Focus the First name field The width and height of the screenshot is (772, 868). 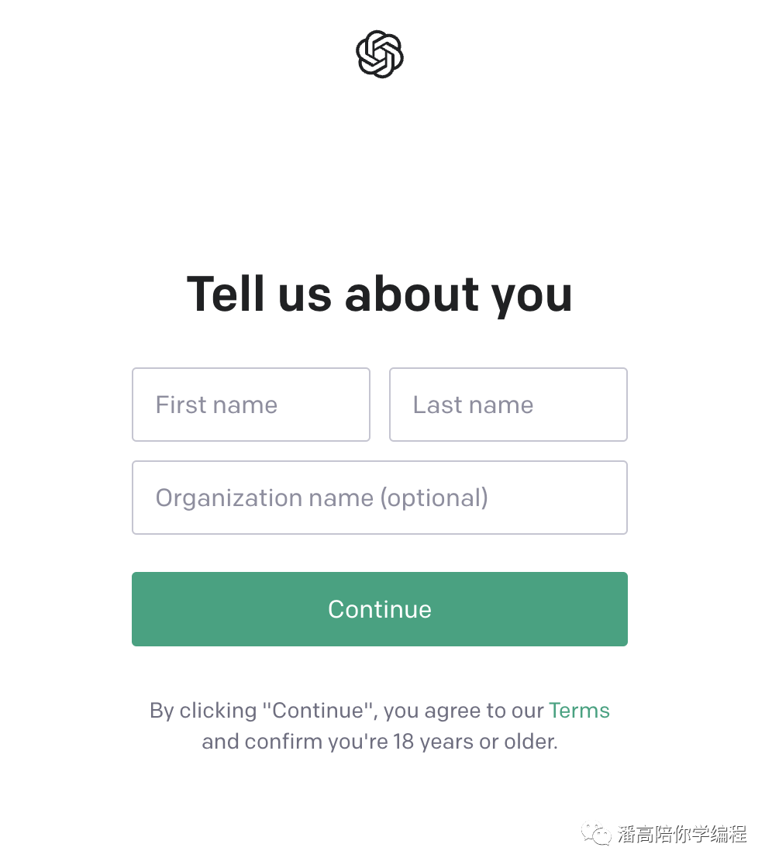pyautogui.click(x=251, y=405)
